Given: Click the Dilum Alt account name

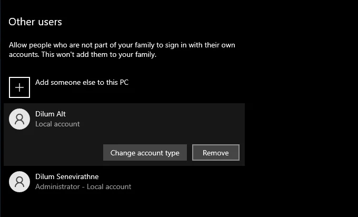Looking at the screenshot, I should tap(51, 114).
